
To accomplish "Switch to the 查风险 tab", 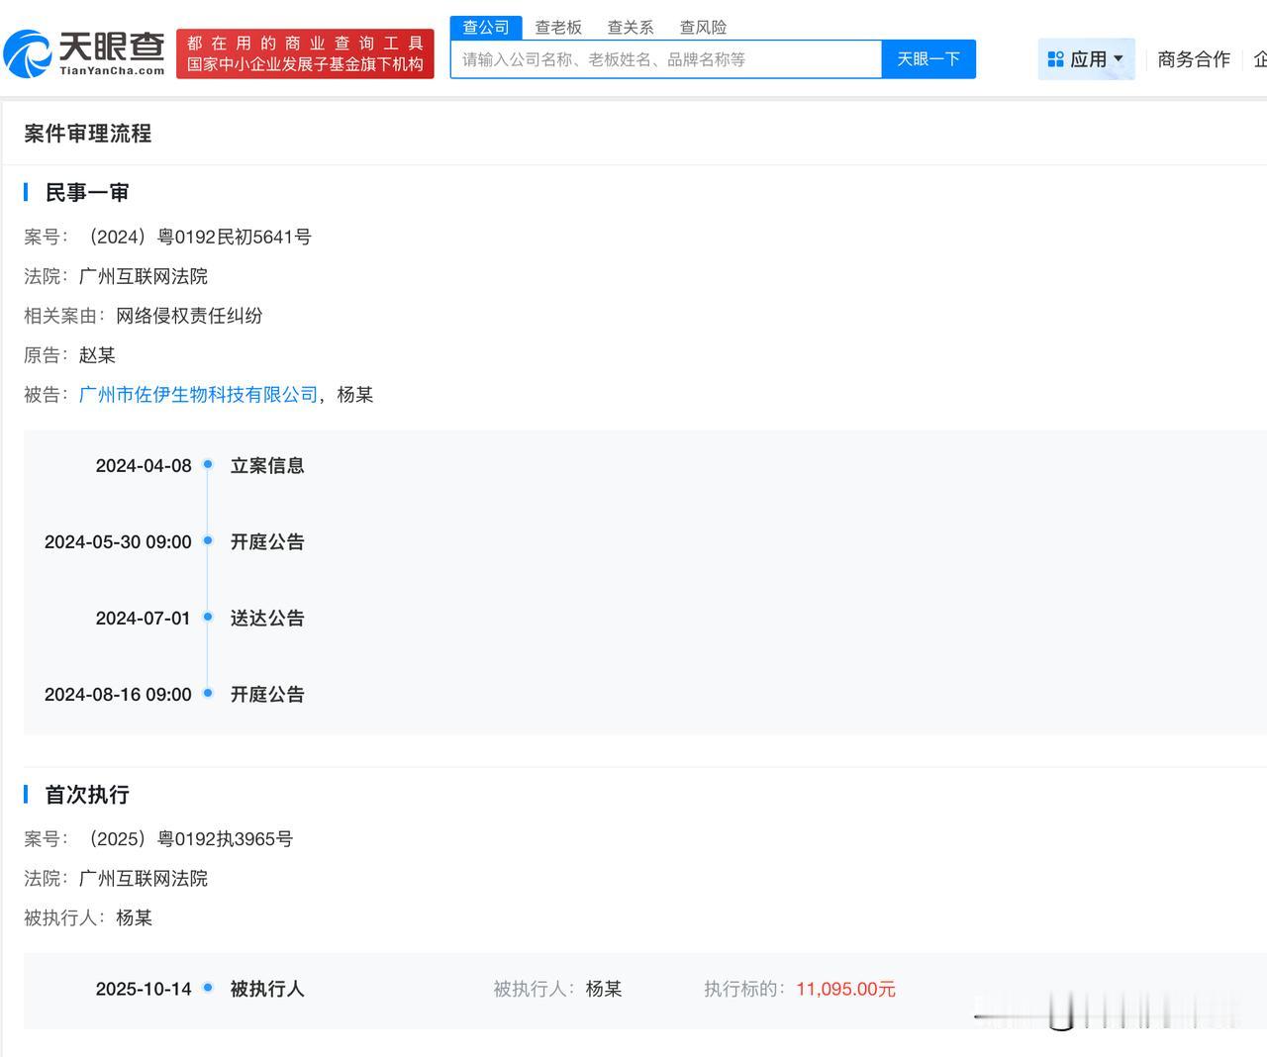I will click(x=704, y=28).
